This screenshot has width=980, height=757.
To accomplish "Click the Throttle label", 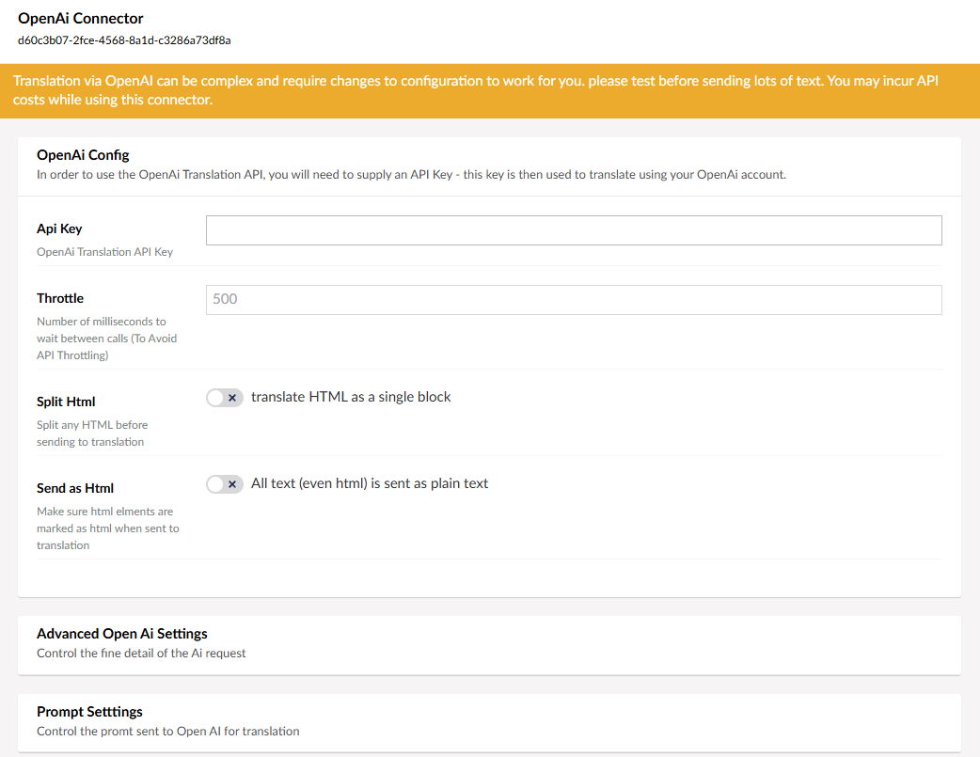I will point(60,298).
